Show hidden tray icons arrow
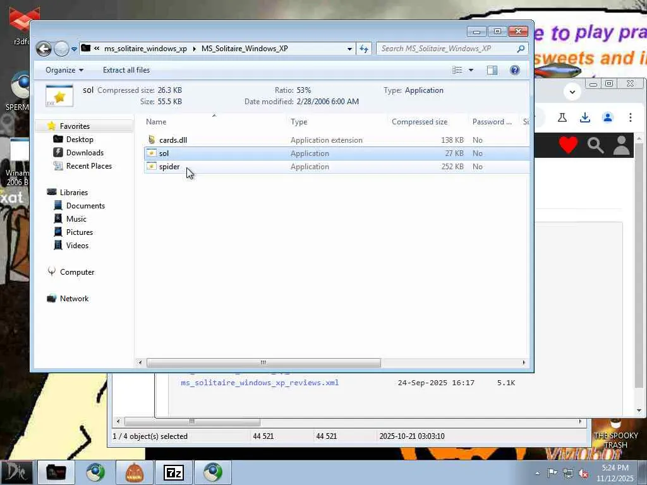This screenshot has width=647, height=485. [x=537, y=473]
